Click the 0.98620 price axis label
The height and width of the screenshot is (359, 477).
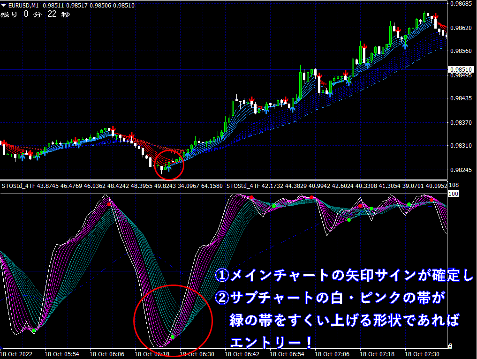click(461, 28)
